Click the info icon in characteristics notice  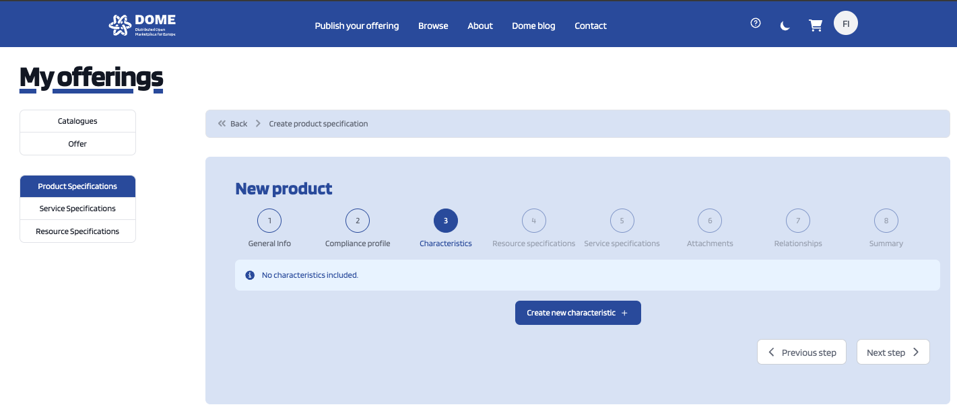250,275
